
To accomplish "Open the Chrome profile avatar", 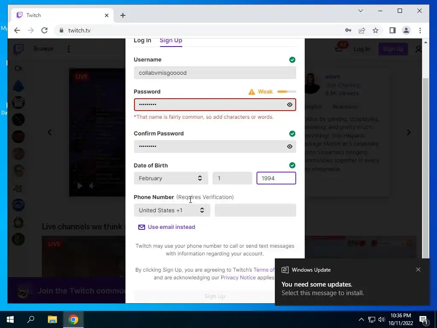I will pos(406,30).
